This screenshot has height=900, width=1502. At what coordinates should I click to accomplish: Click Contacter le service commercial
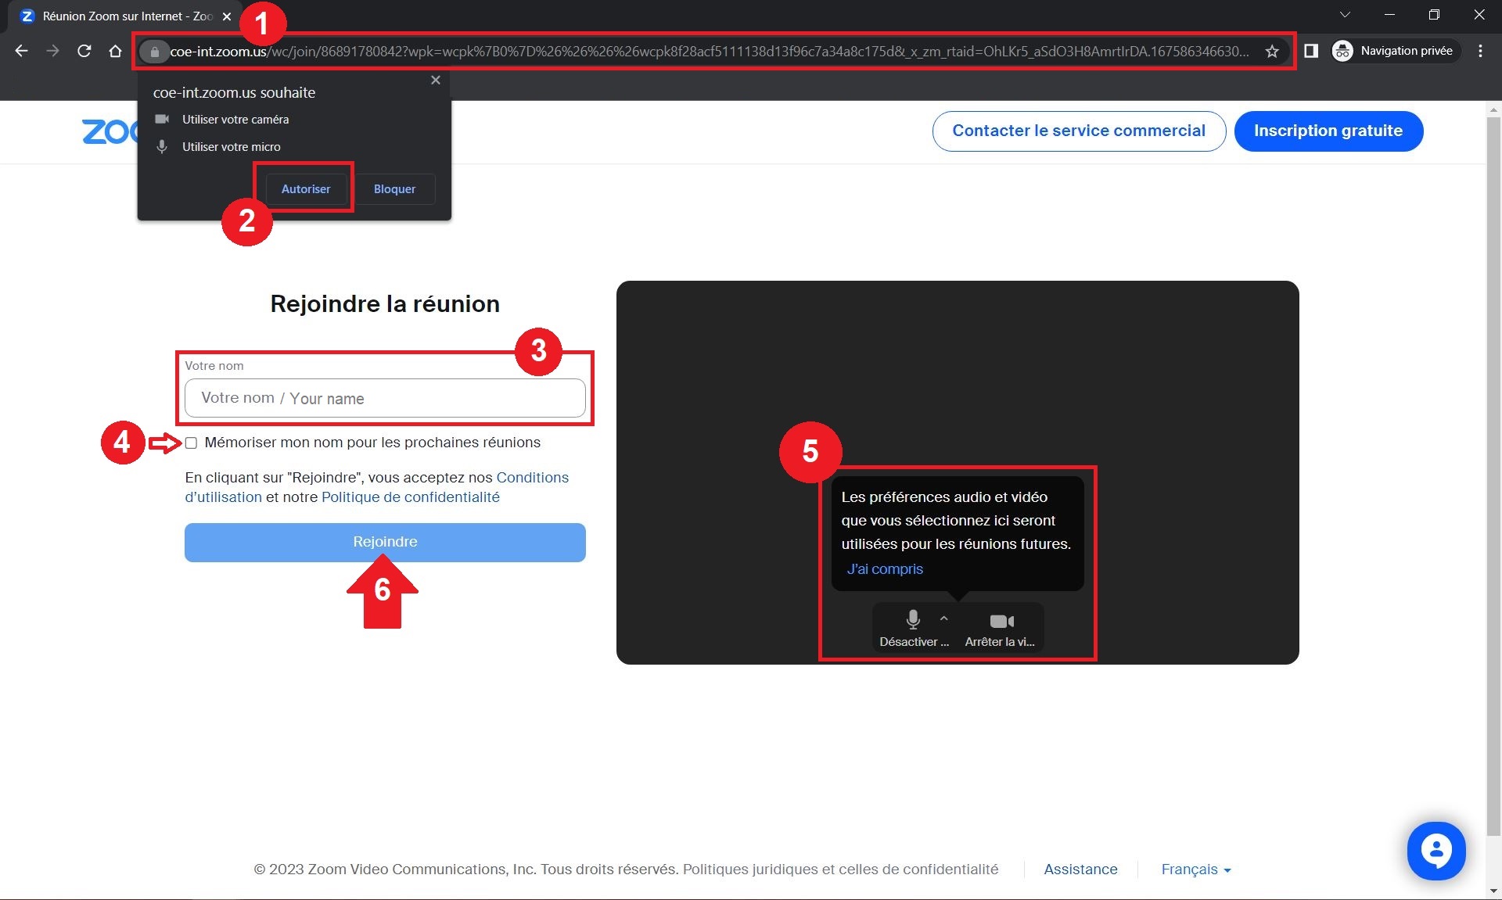point(1079,131)
